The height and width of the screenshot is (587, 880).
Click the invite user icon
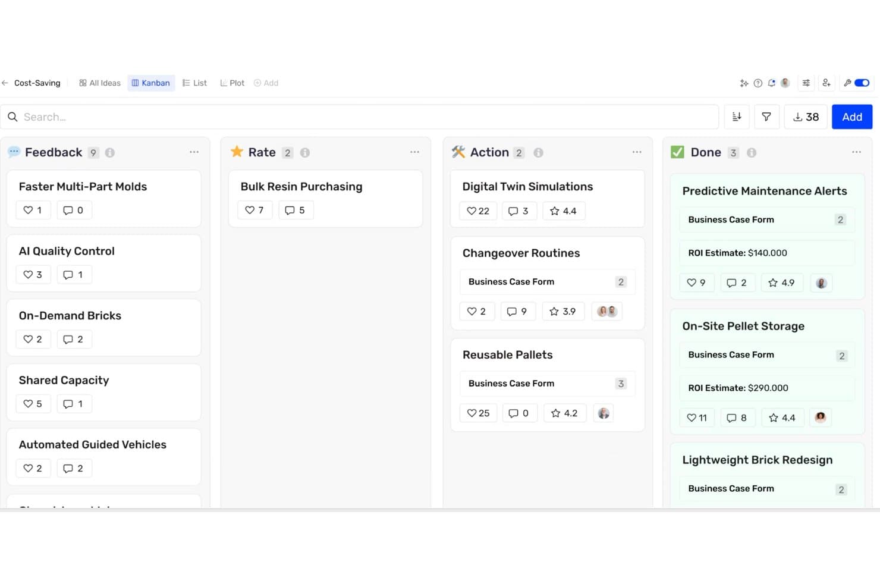(826, 83)
